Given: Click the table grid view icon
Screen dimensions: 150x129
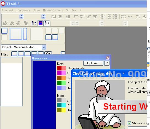Looking at the screenshot, I should (x=68, y=17).
